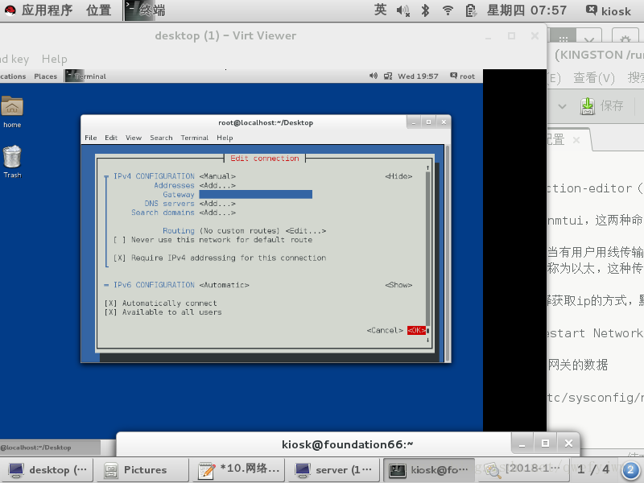Open the Bluetooth status icon
644x483 pixels.
426,10
